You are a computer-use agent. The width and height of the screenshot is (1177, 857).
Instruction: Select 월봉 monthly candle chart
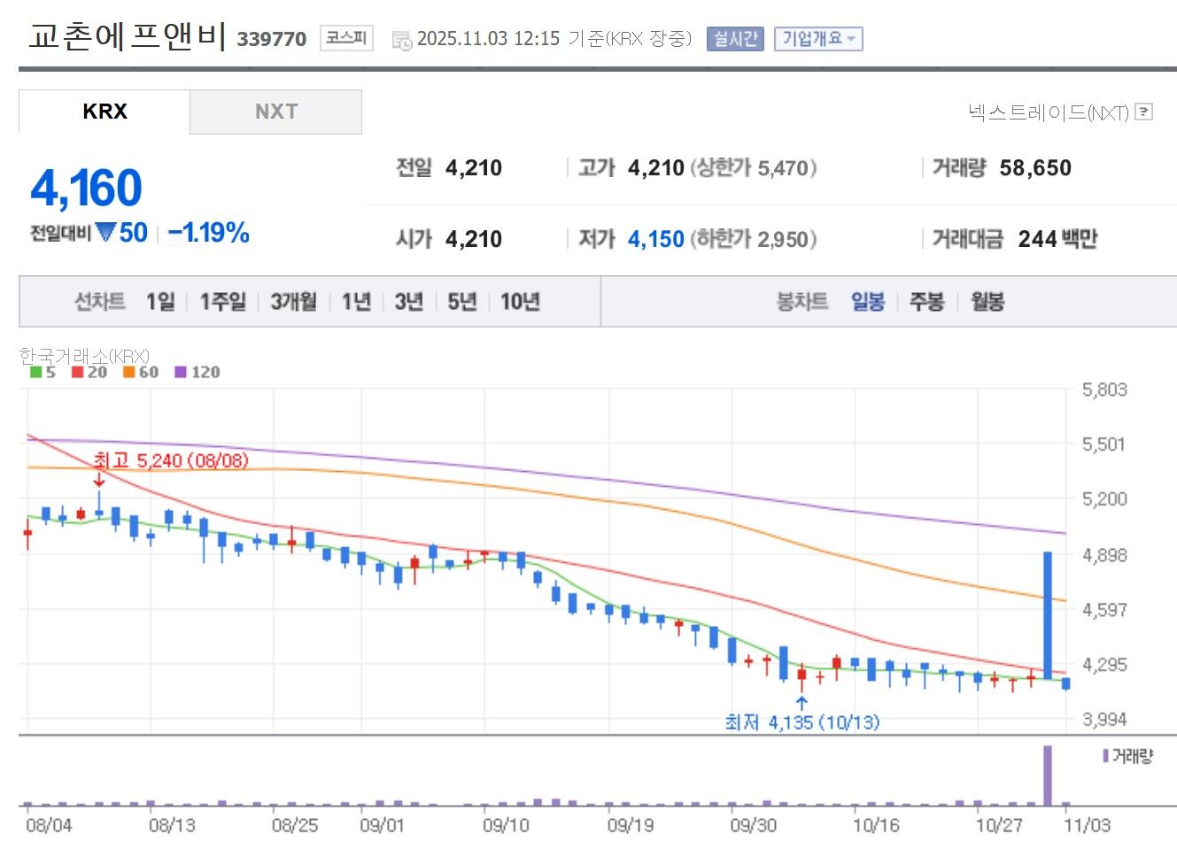pyautogui.click(x=987, y=302)
